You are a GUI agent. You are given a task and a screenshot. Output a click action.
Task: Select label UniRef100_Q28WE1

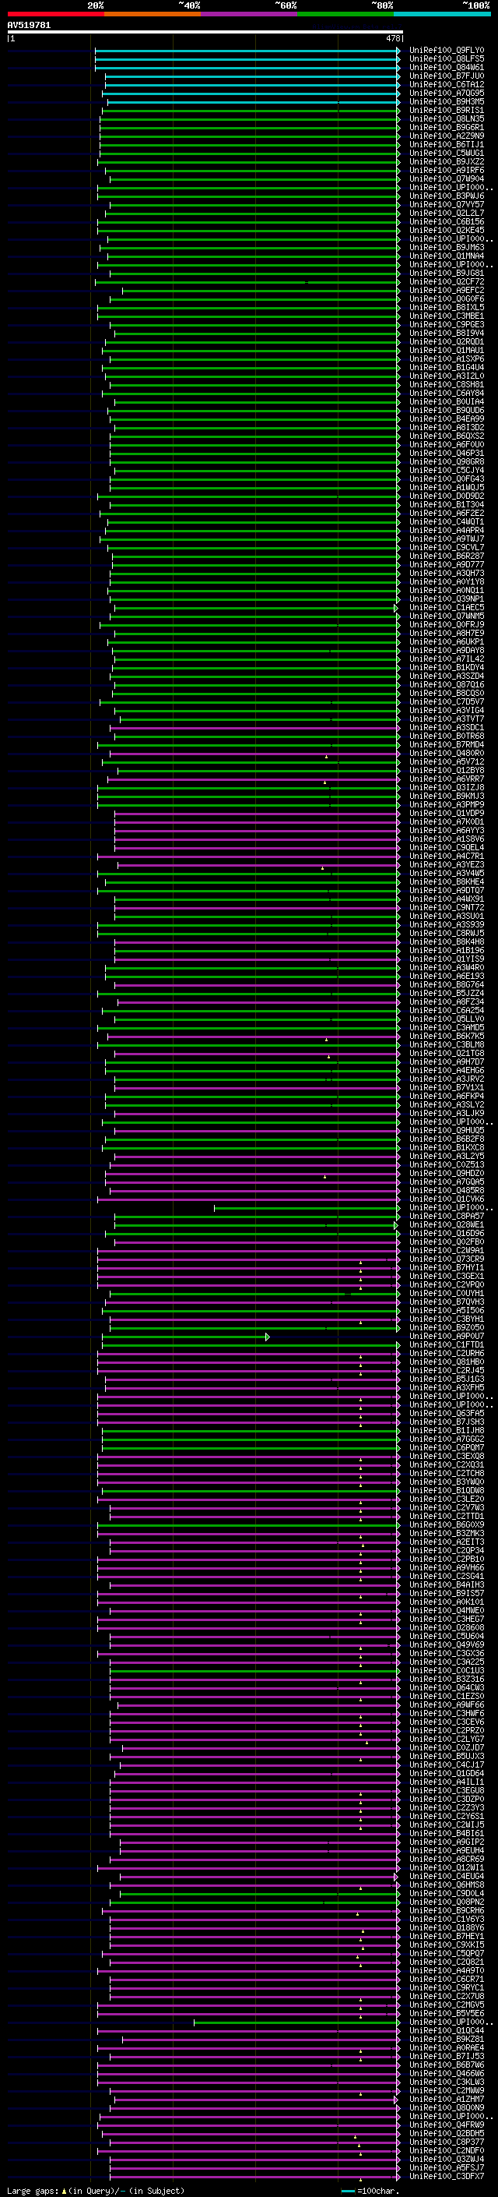click(447, 1224)
